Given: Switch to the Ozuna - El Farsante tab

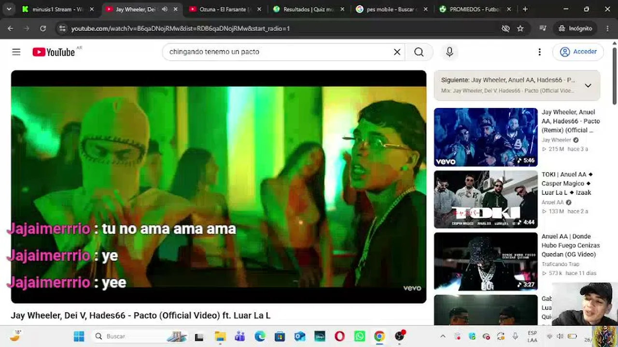Looking at the screenshot, I should pos(225,9).
